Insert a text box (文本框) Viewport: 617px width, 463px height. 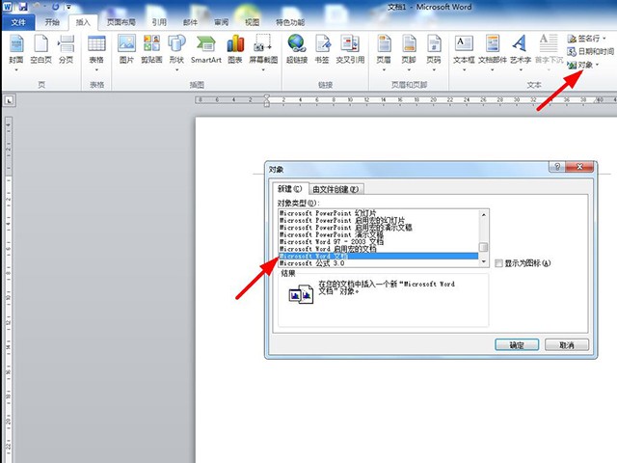click(464, 49)
